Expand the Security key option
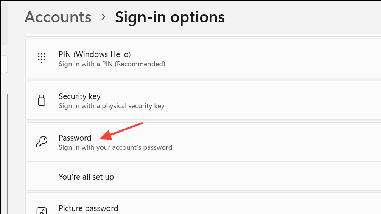 227,101
